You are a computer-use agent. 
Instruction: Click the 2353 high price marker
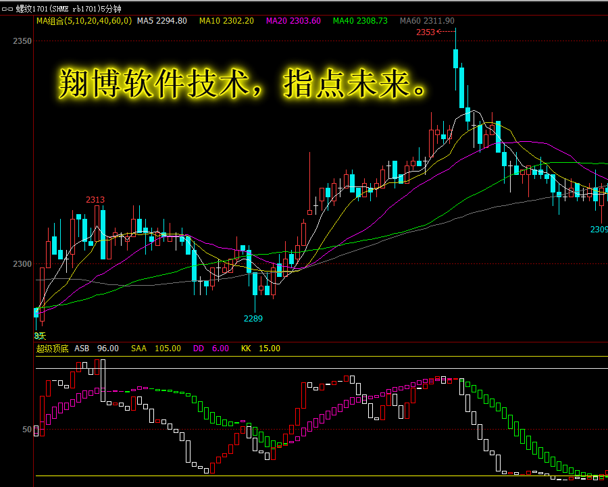click(426, 32)
